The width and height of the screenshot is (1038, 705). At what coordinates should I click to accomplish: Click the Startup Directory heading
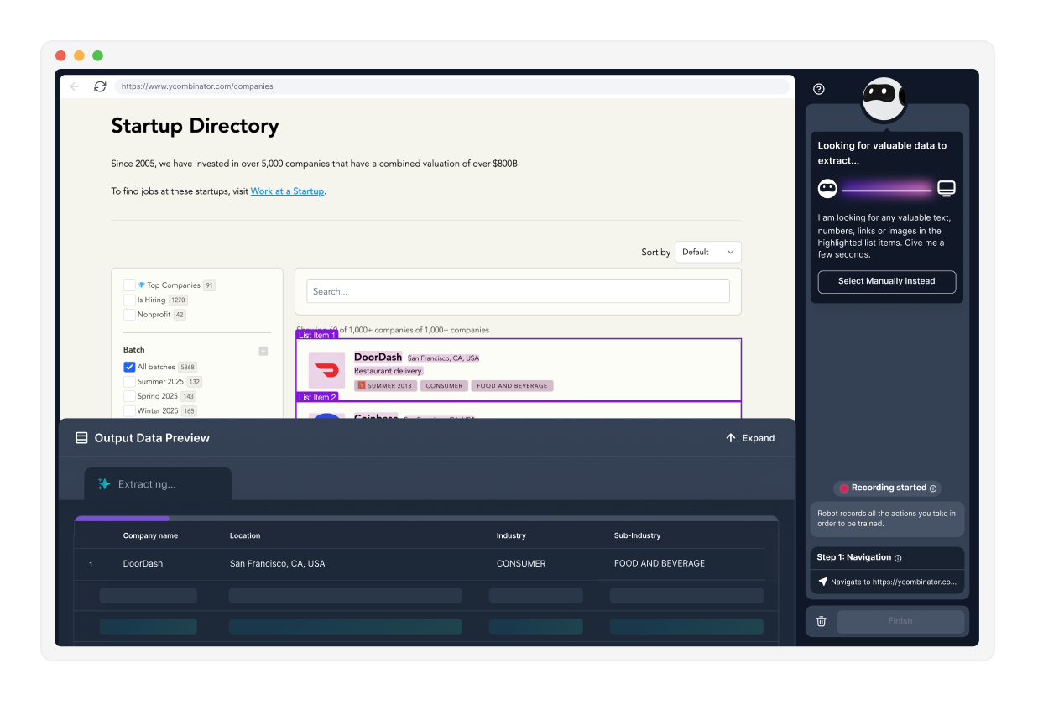[195, 126]
